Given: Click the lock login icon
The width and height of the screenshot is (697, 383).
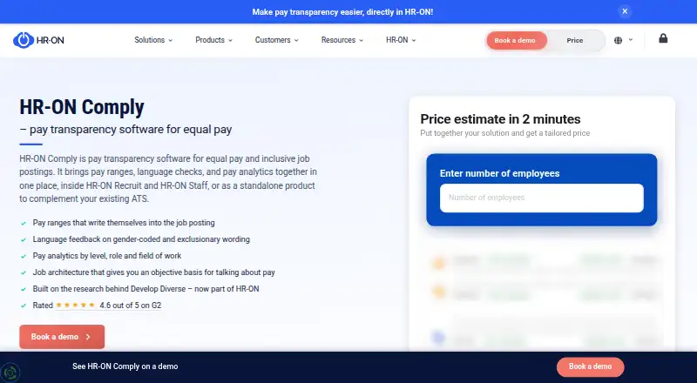Looking at the screenshot, I should (x=663, y=38).
